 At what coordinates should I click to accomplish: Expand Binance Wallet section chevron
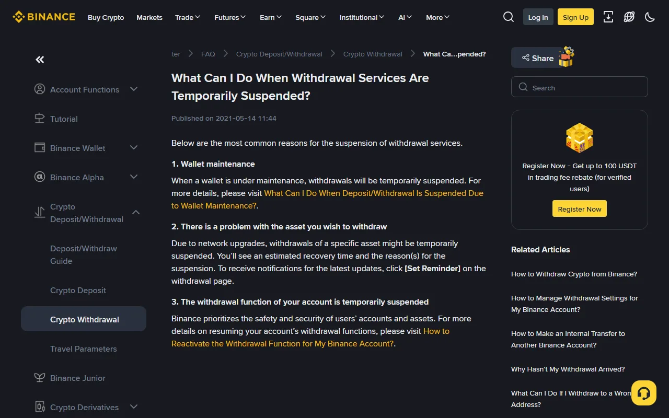(134, 147)
